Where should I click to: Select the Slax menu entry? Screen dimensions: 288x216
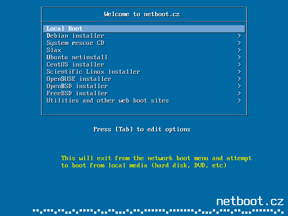54,50
